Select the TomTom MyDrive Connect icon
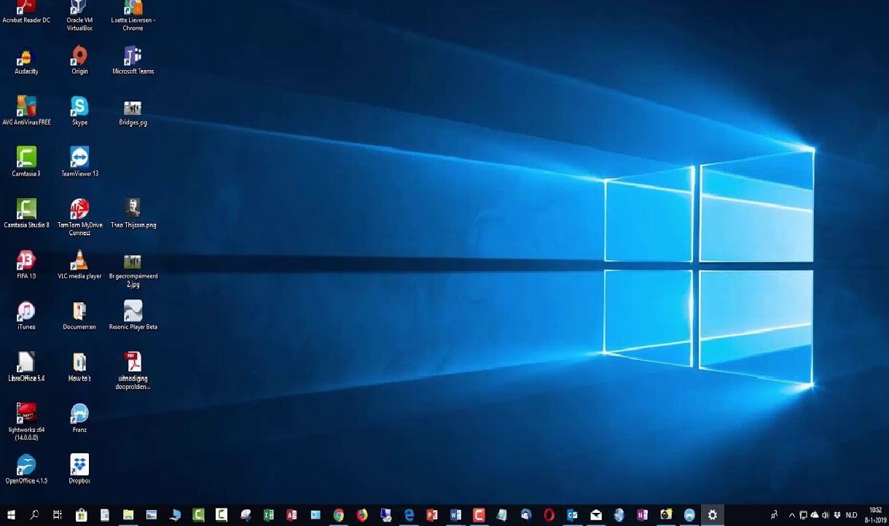Image resolution: width=889 pixels, height=526 pixels. [x=79, y=217]
